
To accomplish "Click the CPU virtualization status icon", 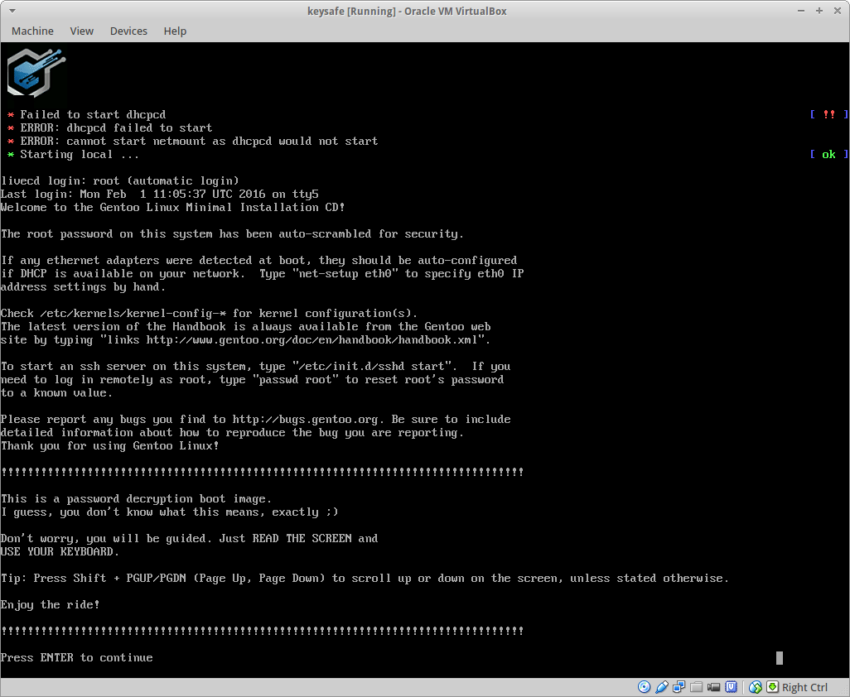I will click(x=732, y=687).
